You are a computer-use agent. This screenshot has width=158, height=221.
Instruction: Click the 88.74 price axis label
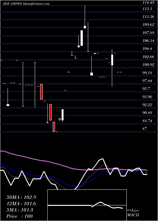(x=148, y=121)
